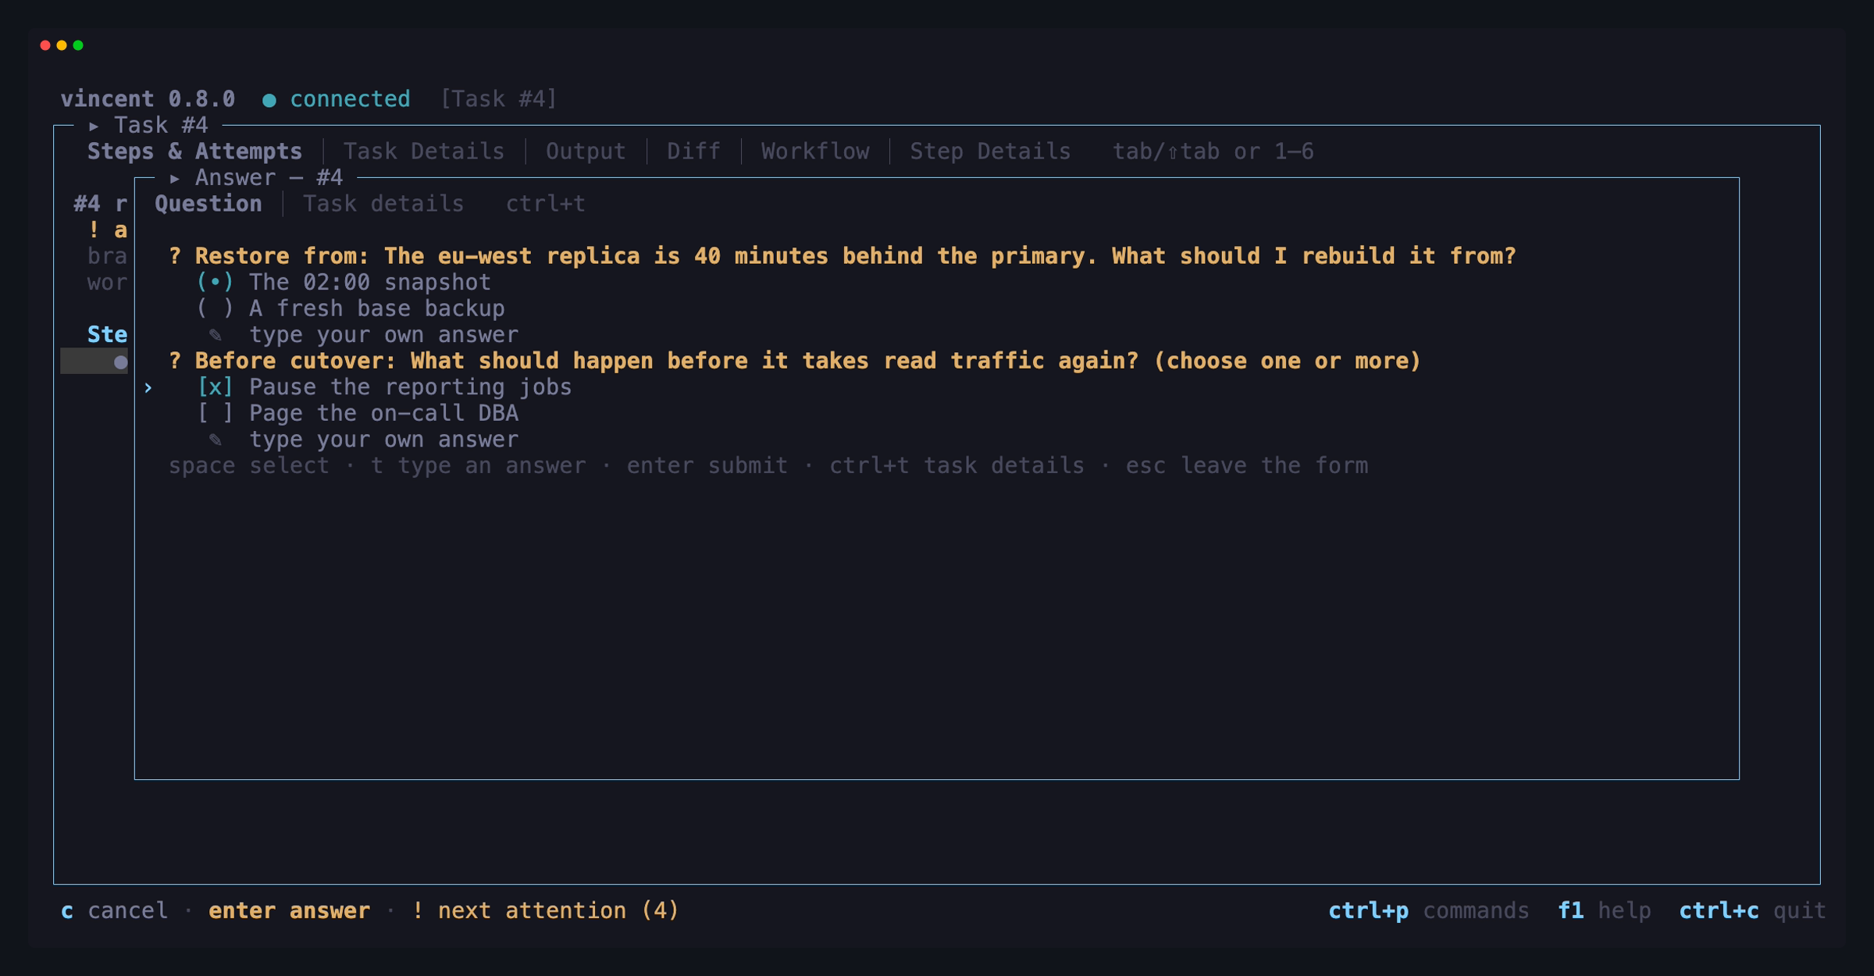1874x976 pixels.
Task: Click pencil icon under Before cutover question
Action: coord(216,440)
